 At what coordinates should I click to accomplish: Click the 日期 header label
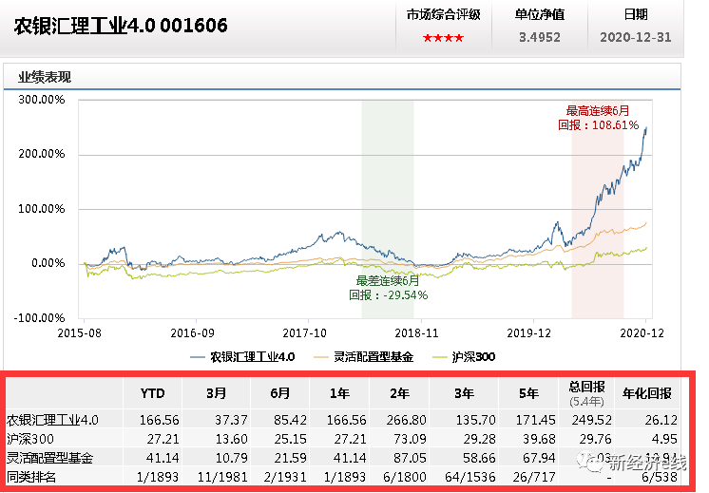click(x=636, y=15)
